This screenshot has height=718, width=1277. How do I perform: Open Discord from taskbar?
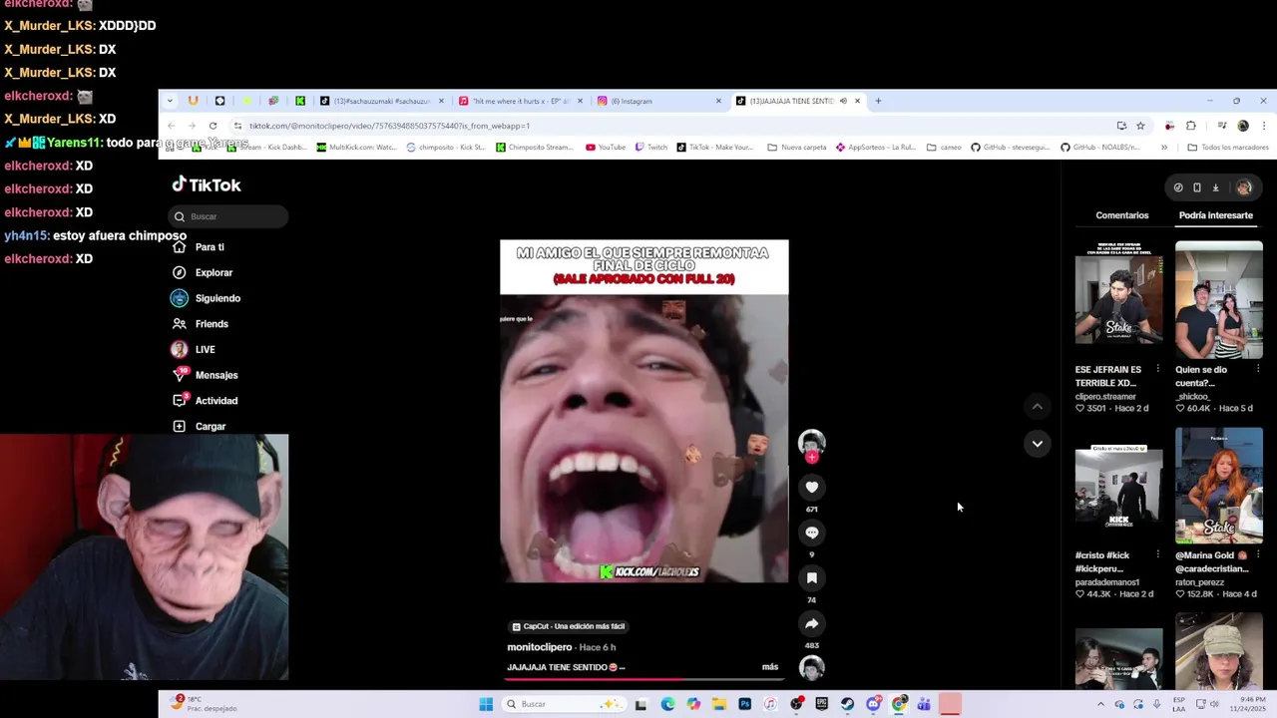(873, 704)
